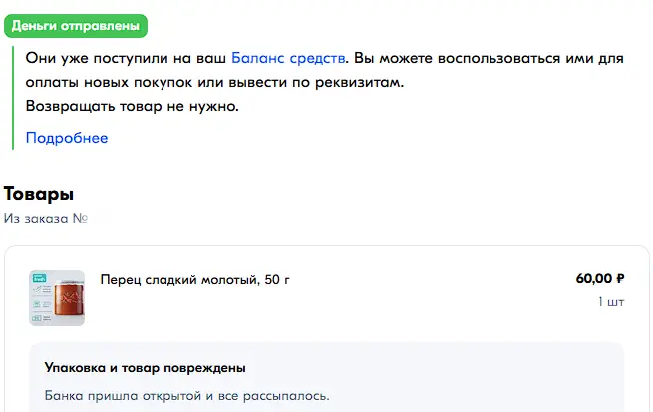This screenshot has width=653, height=412.
Task: Click the line "оплаты новых покупок или вывести по реквизитам."
Action: coord(214,83)
